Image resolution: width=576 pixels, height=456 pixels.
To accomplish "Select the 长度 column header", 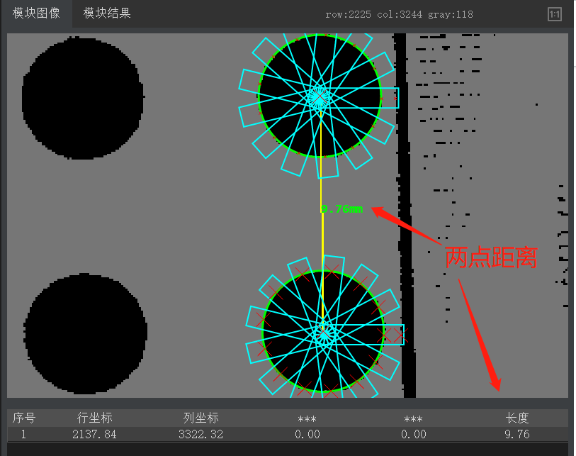I will click(517, 418).
